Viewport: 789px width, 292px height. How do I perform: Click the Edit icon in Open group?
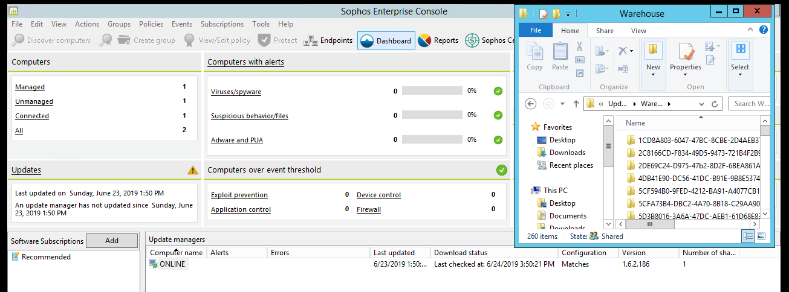710,60
